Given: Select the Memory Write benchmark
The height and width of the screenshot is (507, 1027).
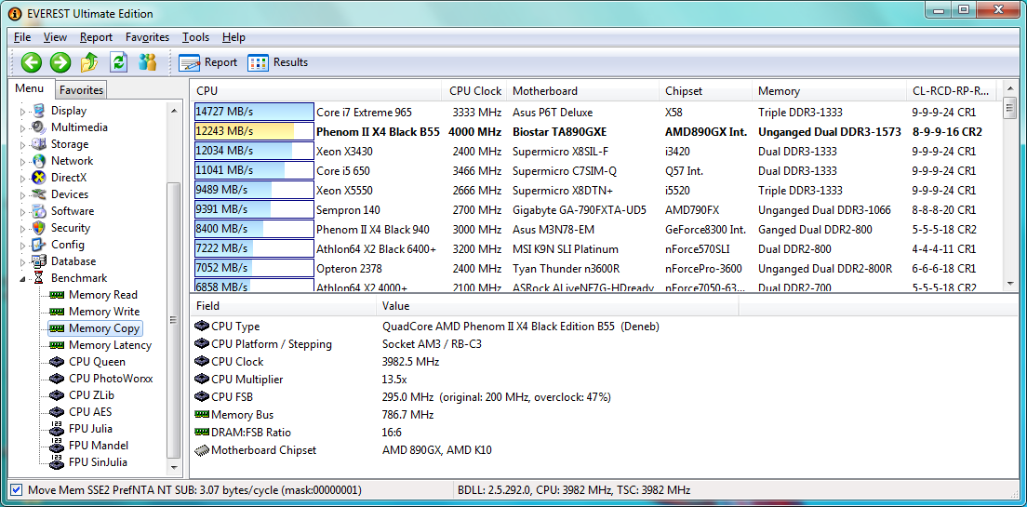Looking at the screenshot, I should tap(104, 312).
